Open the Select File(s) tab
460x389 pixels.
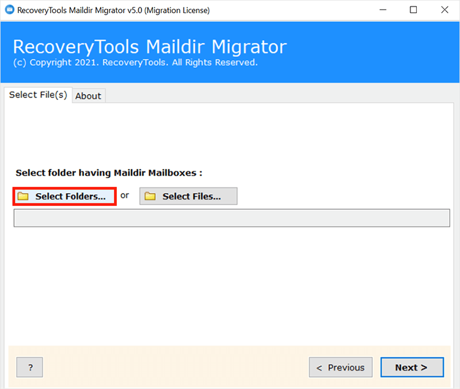tap(38, 95)
